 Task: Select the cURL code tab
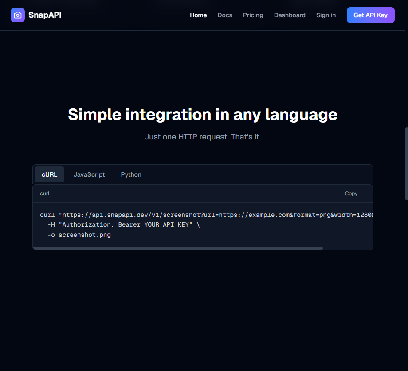pos(49,174)
